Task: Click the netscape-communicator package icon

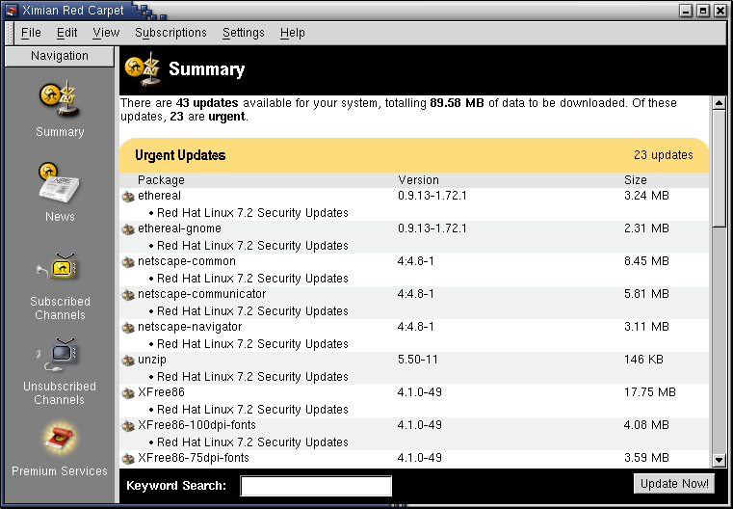Action: [127, 295]
